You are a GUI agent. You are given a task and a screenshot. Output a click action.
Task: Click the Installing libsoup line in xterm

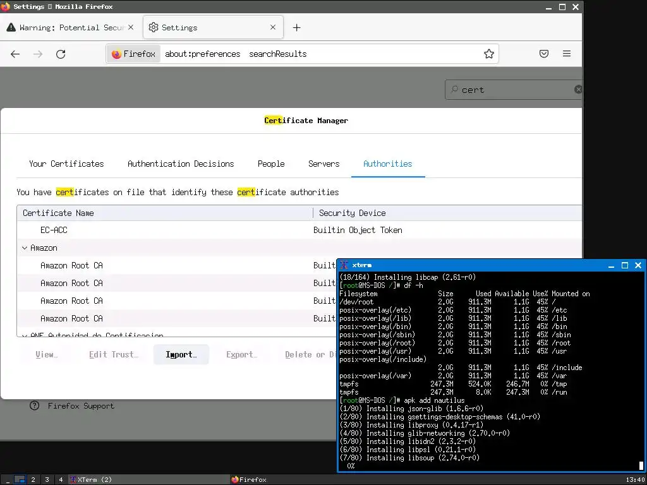point(409,458)
